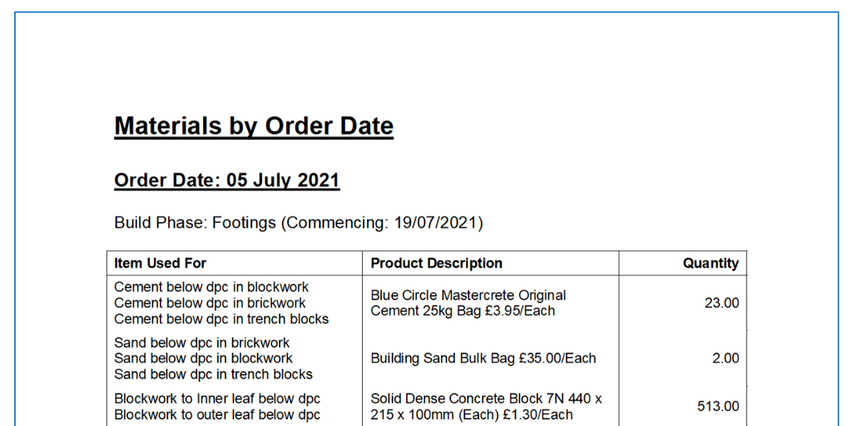Click the 2.00 quantity cell
This screenshot has height=426, width=852.
[x=725, y=359]
